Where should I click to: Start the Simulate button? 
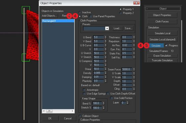pyautogui.click(x=156, y=45)
